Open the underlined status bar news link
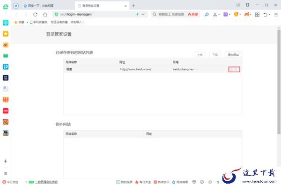 (46, 182)
